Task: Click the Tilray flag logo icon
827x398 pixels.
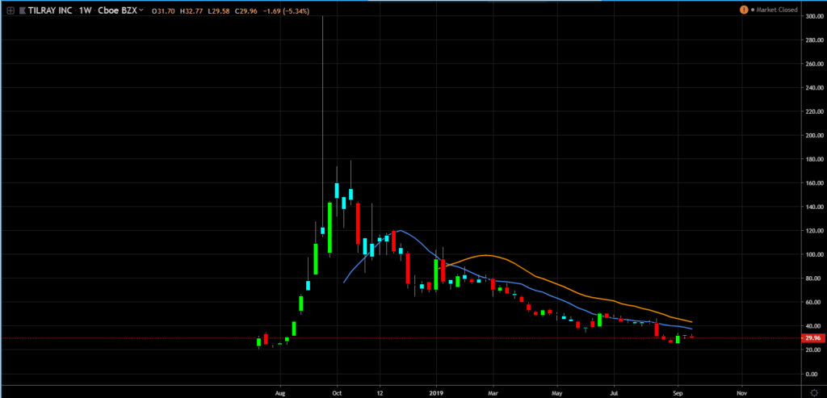Action: 22,10
